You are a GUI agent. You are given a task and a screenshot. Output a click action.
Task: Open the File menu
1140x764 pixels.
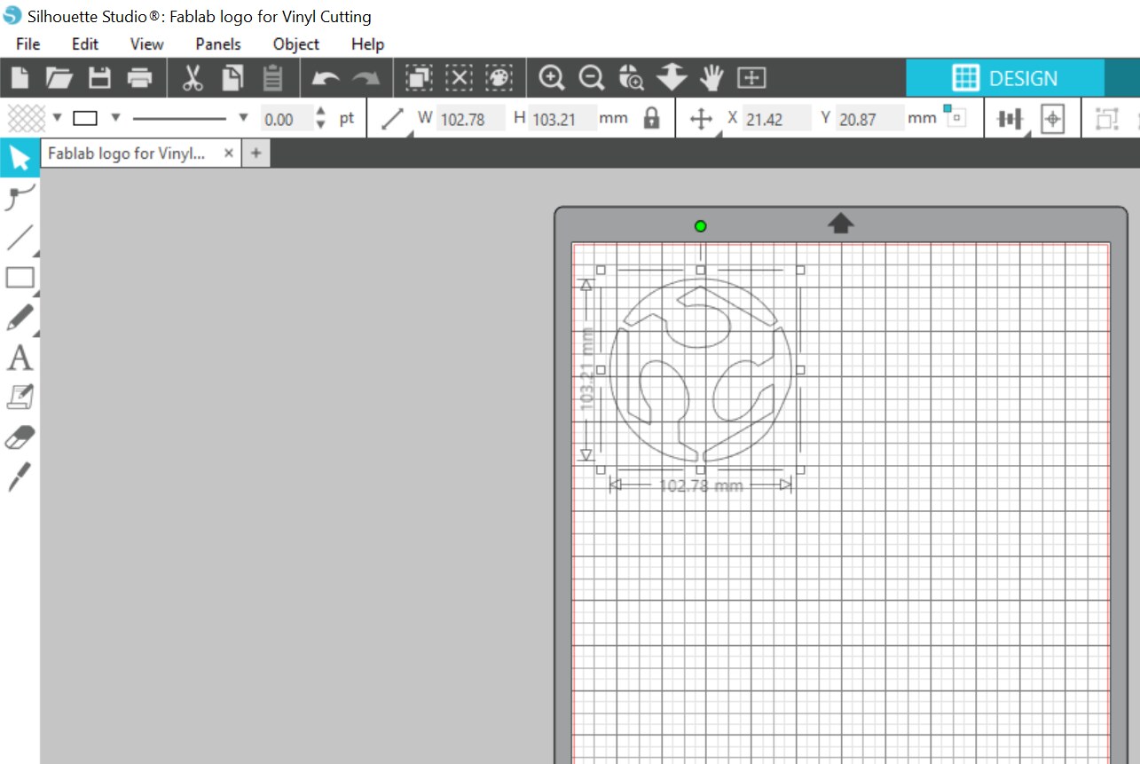(28, 43)
